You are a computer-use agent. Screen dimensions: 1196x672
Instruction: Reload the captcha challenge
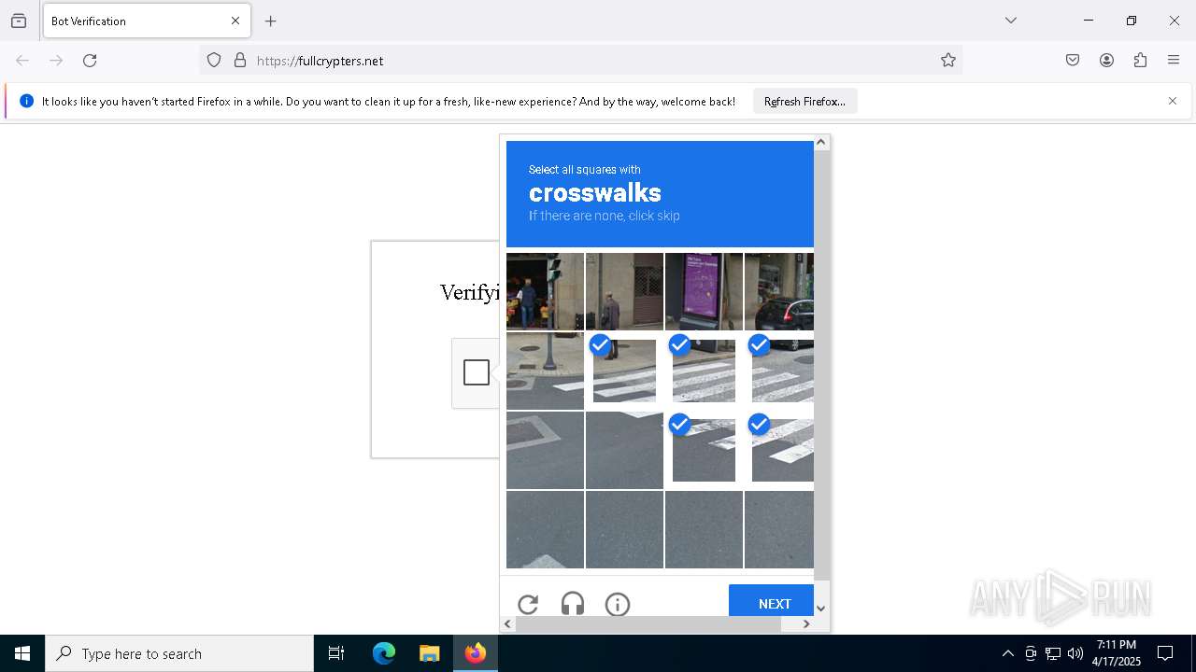click(x=528, y=604)
